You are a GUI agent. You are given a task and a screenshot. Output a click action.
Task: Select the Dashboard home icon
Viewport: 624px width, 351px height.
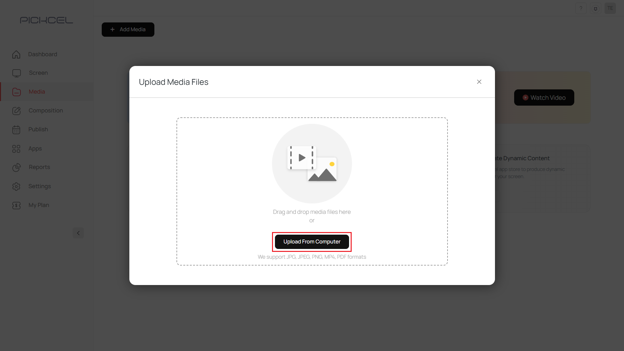pyautogui.click(x=16, y=54)
